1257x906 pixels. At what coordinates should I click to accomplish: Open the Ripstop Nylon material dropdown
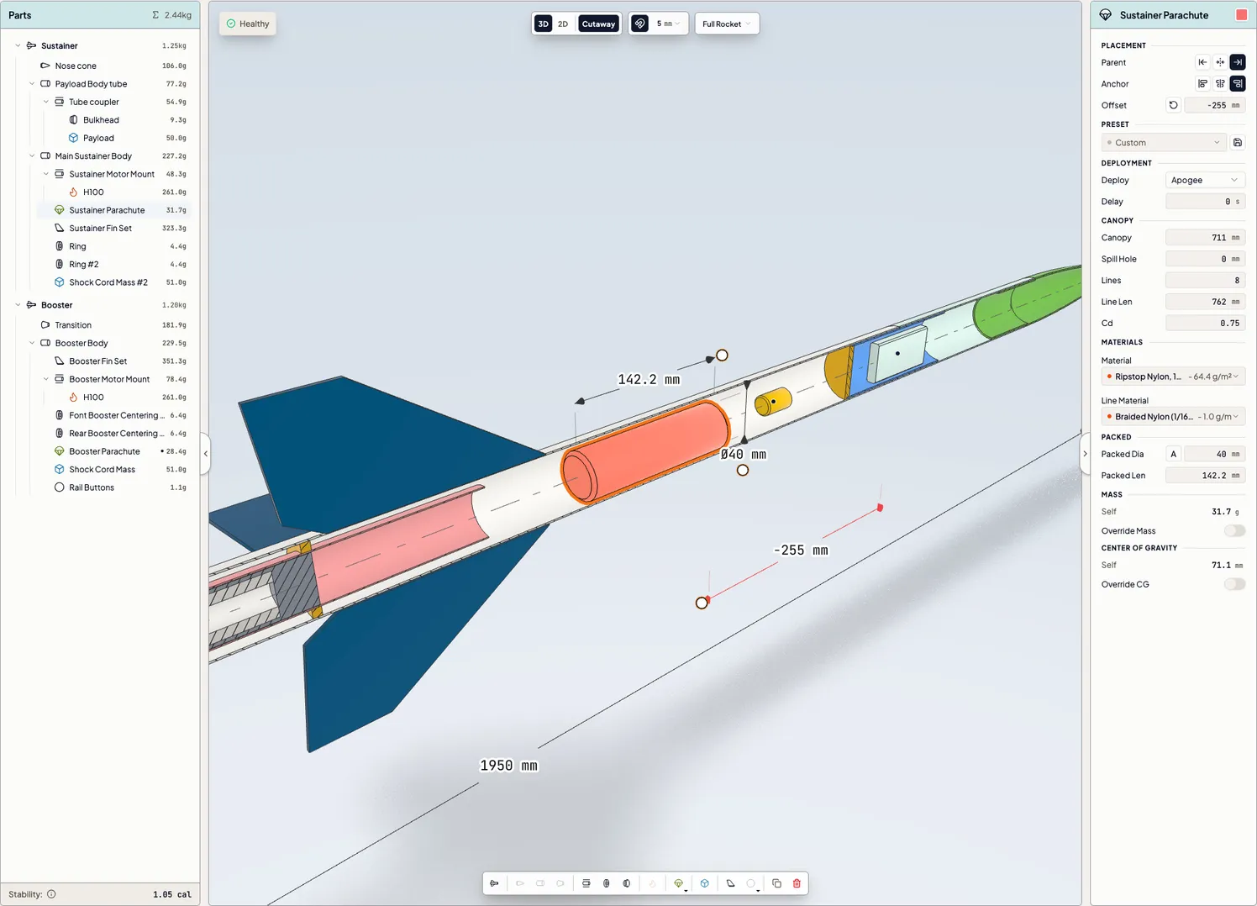(x=1173, y=377)
